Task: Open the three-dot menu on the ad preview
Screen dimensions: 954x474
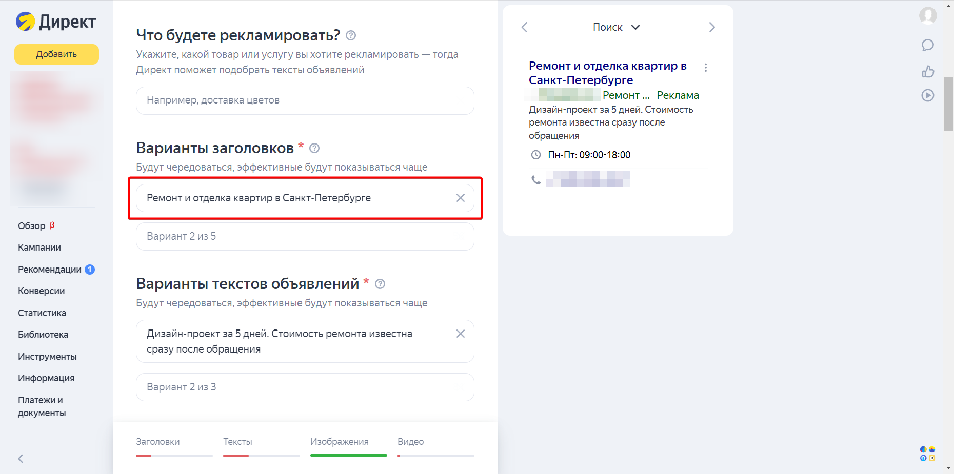Action: (x=706, y=67)
